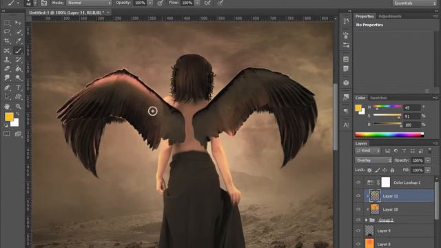Select the Eyedropper tool
Screen dimensions: 441x248
[x=19, y=41]
